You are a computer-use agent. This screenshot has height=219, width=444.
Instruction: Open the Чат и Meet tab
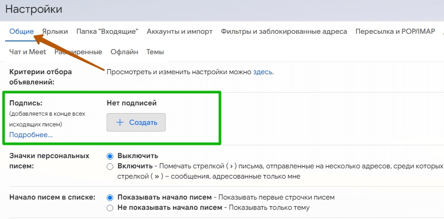click(28, 52)
